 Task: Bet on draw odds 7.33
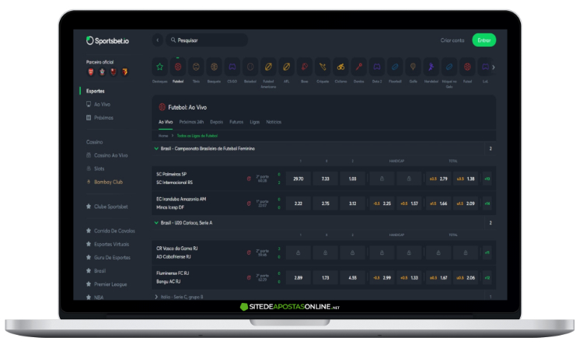(x=326, y=179)
